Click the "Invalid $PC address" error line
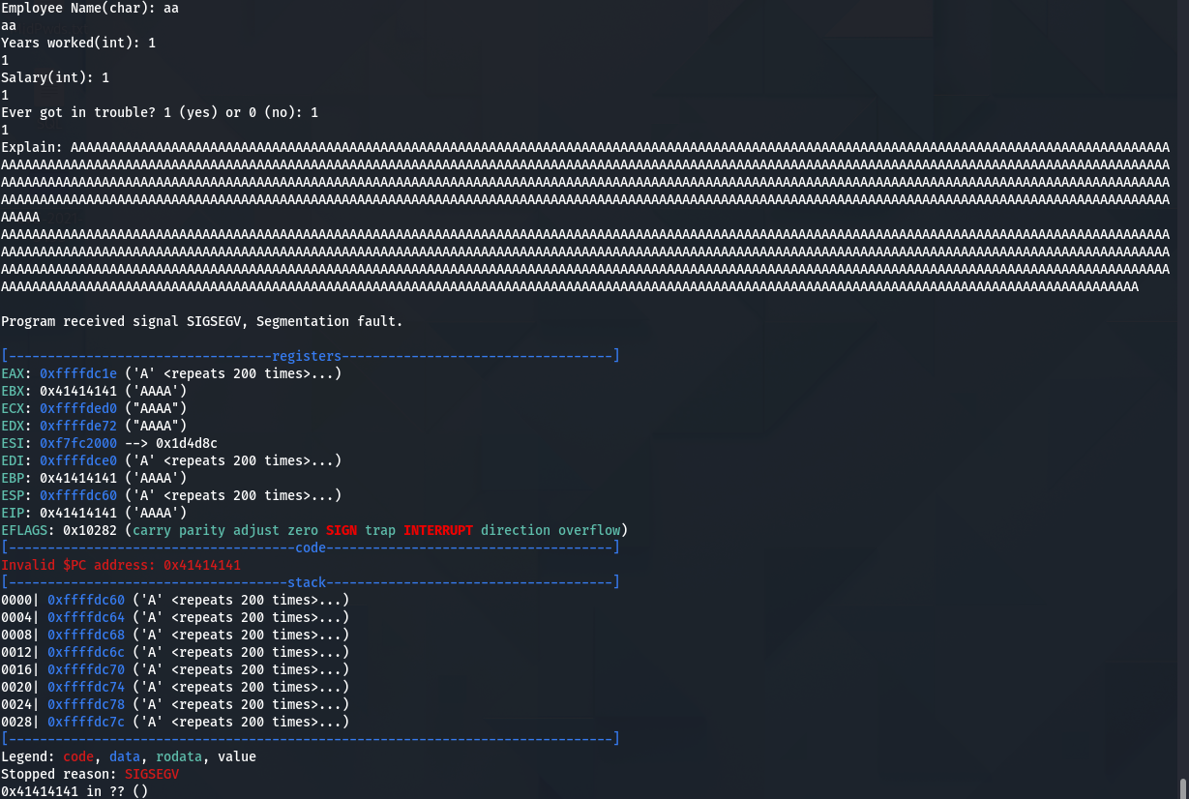The width and height of the screenshot is (1189, 799). pos(121,565)
